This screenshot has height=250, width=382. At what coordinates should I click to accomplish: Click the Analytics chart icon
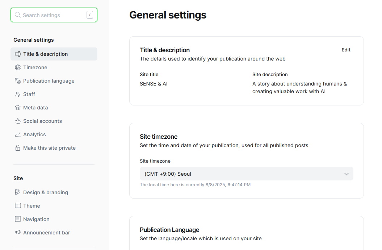point(17,134)
